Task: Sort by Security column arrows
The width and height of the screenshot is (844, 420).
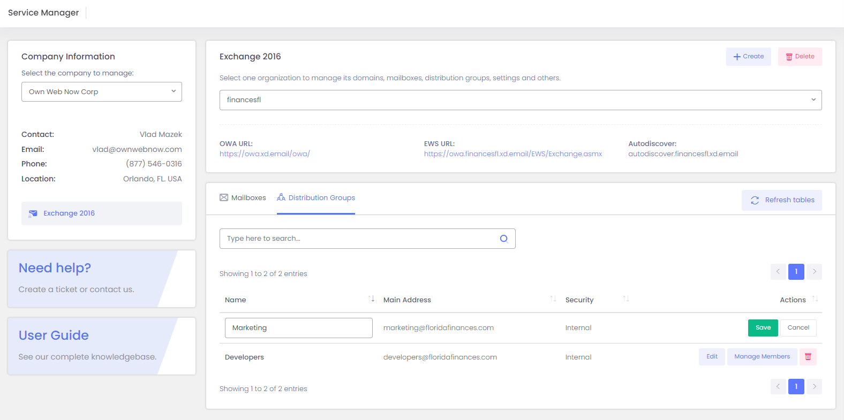Action: (x=626, y=299)
